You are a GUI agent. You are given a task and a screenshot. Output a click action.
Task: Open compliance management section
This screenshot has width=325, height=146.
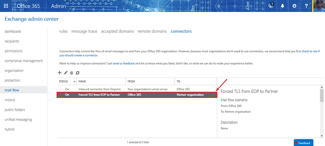[x=24, y=61]
